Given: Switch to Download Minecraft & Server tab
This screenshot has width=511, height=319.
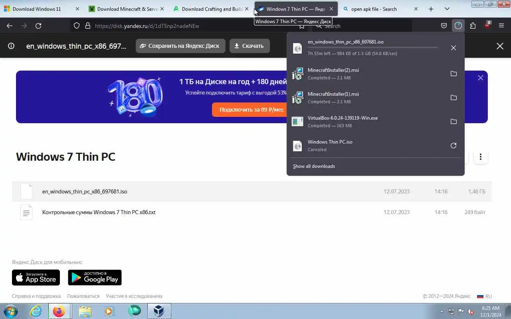Looking at the screenshot, I should pyautogui.click(x=126, y=9).
